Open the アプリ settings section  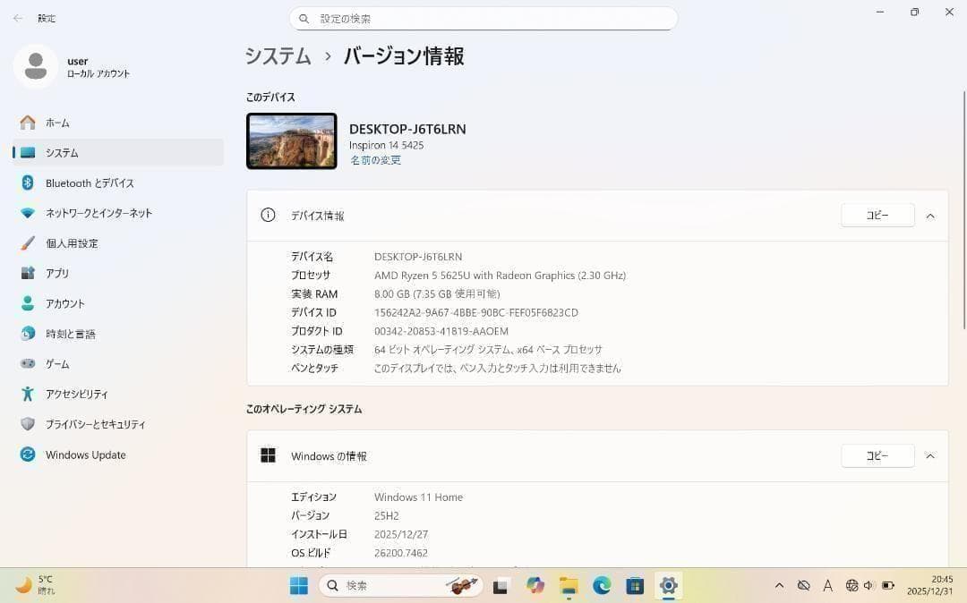[57, 273]
